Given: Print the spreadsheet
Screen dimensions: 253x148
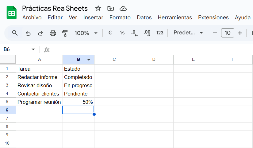Looking at the screenshot, I should pyautogui.click(x=53, y=33).
